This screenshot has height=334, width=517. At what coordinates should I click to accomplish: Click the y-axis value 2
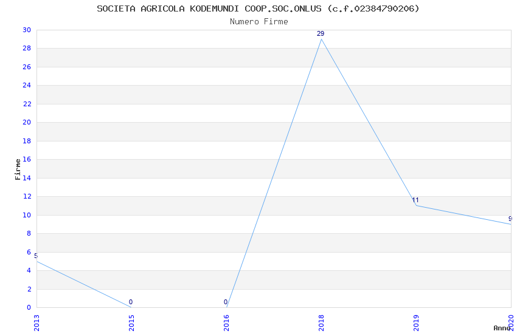[29, 289]
